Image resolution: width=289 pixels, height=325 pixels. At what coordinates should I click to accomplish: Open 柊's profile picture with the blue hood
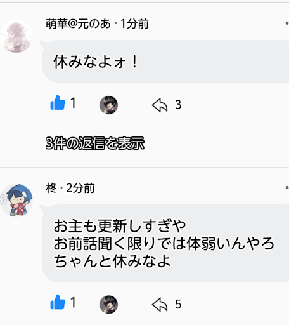coord(16,200)
